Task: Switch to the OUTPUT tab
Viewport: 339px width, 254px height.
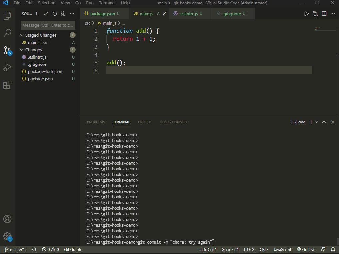Action: click(x=145, y=122)
